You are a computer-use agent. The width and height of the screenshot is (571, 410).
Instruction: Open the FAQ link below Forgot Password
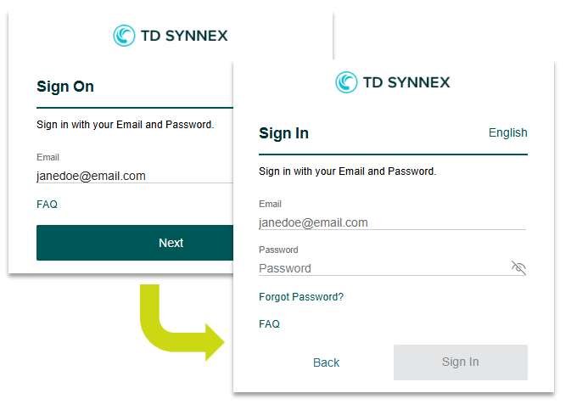coord(269,324)
